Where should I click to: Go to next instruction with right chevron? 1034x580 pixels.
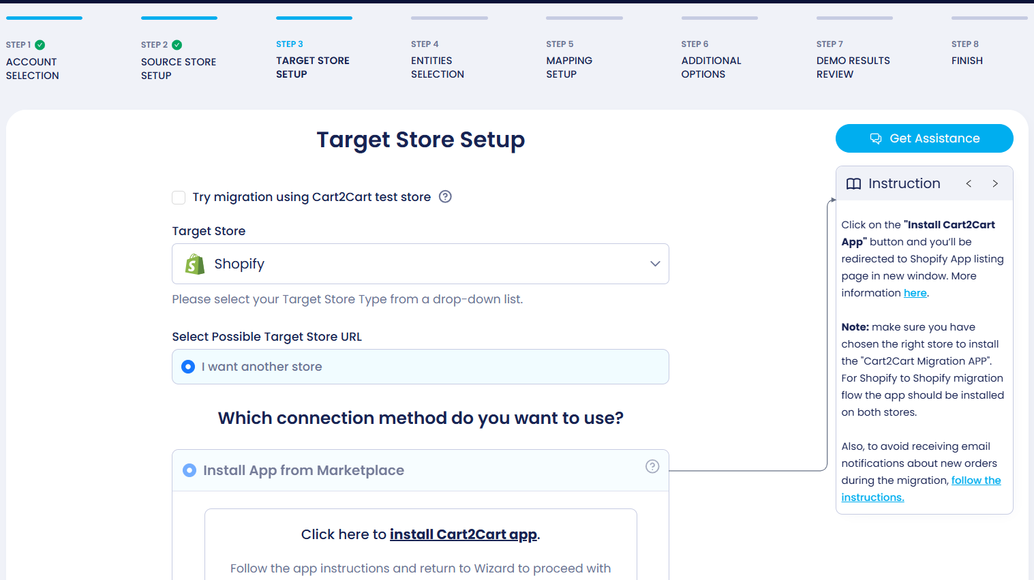995,183
